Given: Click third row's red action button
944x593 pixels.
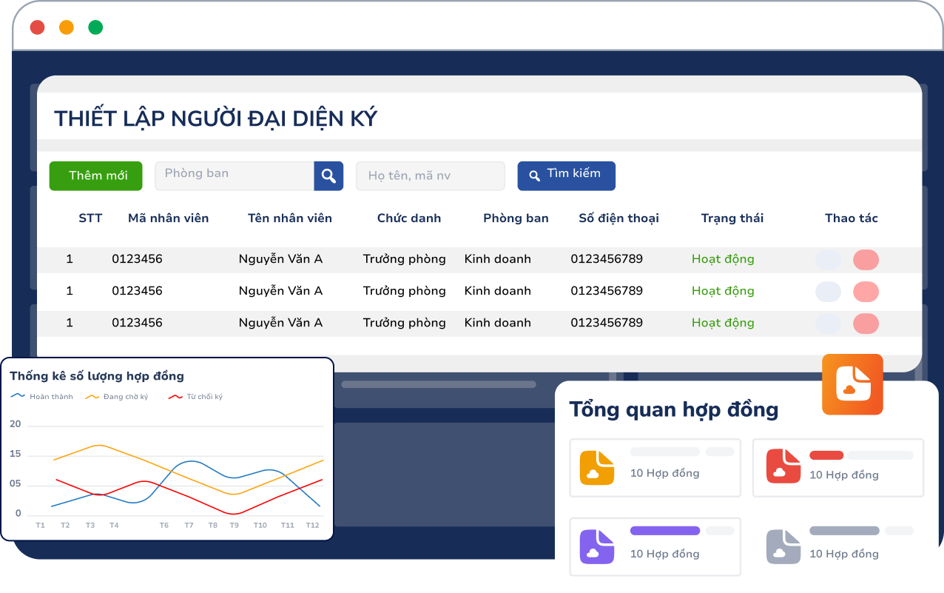Looking at the screenshot, I should (866, 324).
